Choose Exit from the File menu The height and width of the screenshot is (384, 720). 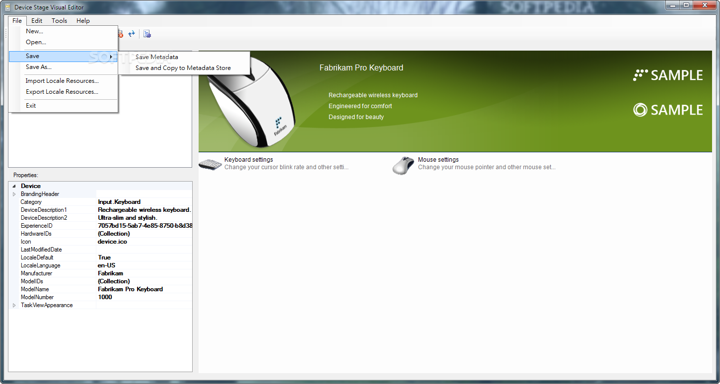tap(63, 106)
